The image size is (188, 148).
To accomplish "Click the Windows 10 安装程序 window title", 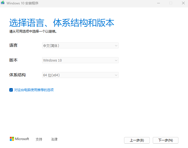I will 22,3.
